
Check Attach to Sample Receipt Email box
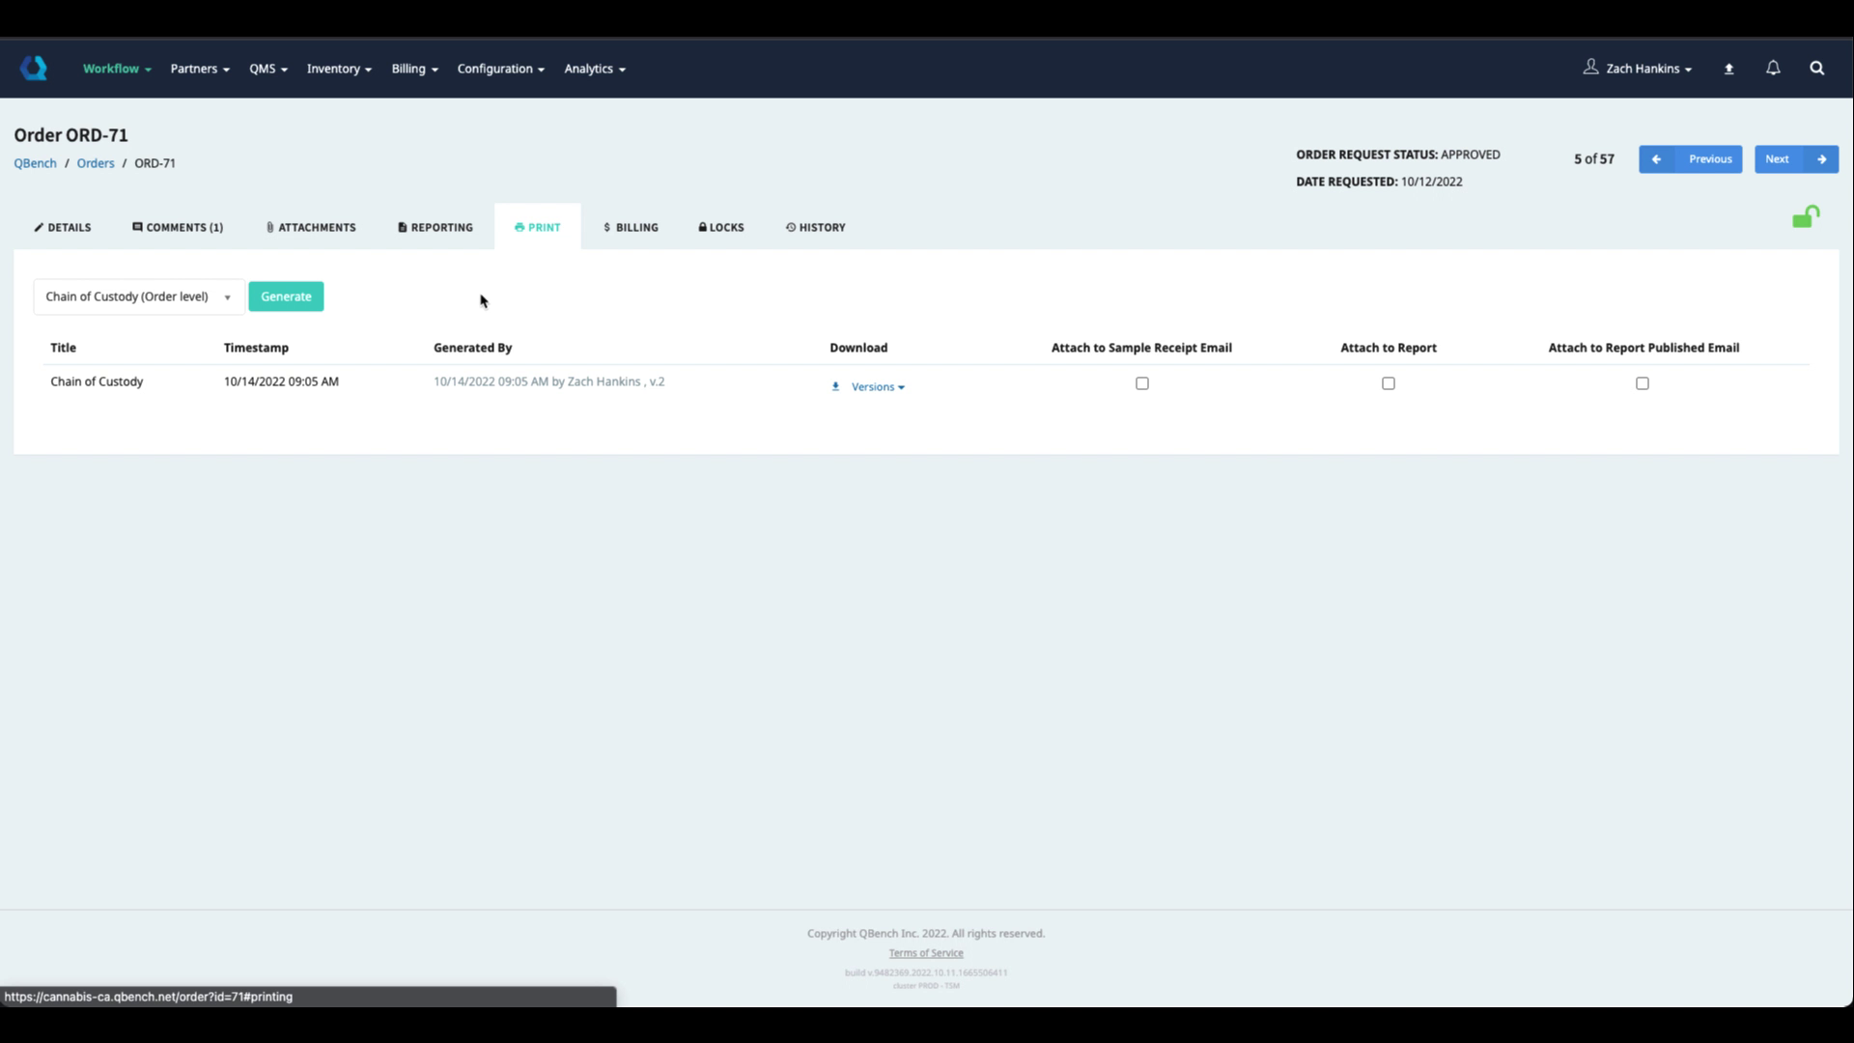tap(1142, 383)
